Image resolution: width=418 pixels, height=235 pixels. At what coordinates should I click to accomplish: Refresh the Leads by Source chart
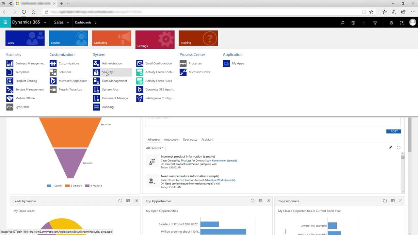click(120, 201)
